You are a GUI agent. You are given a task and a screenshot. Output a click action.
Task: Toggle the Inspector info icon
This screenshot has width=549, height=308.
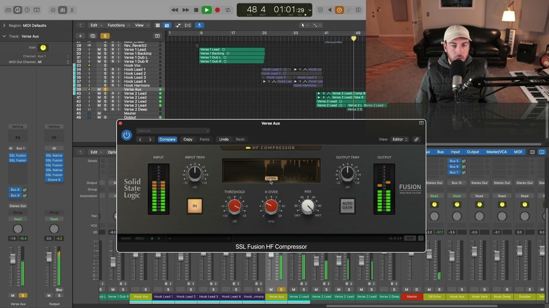(x=18, y=10)
